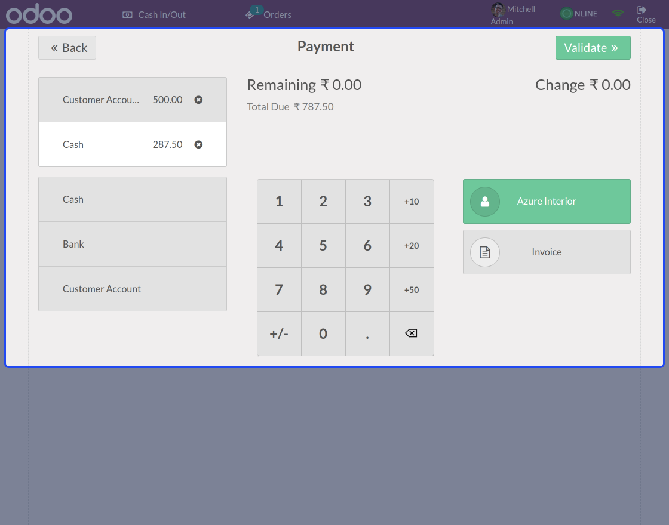Open the Orders list
The image size is (669, 525).
pyautogui.click(x=268, y=14)
